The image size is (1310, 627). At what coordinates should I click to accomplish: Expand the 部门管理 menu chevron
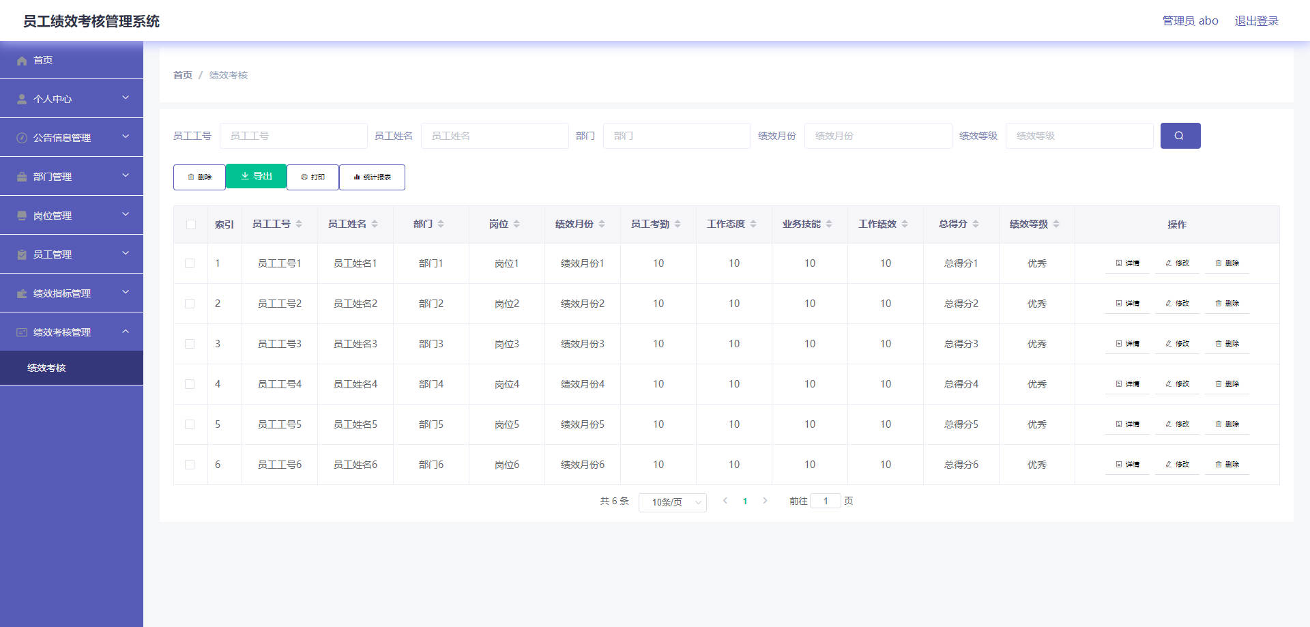[126, 175]
